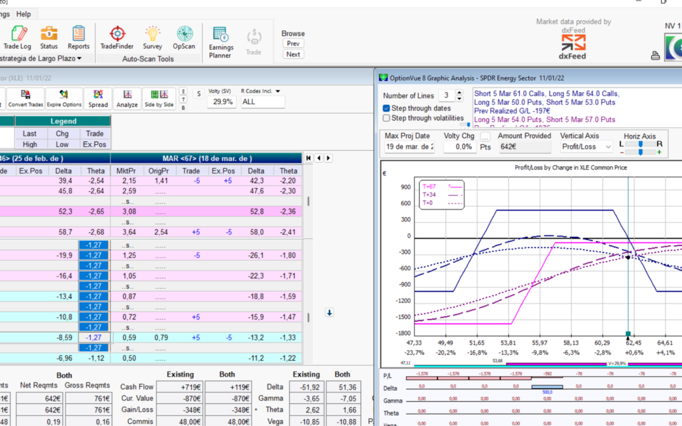Open the Status briefcase tool
The width and height of the screenshot is (682, 426).
[49, 37]
